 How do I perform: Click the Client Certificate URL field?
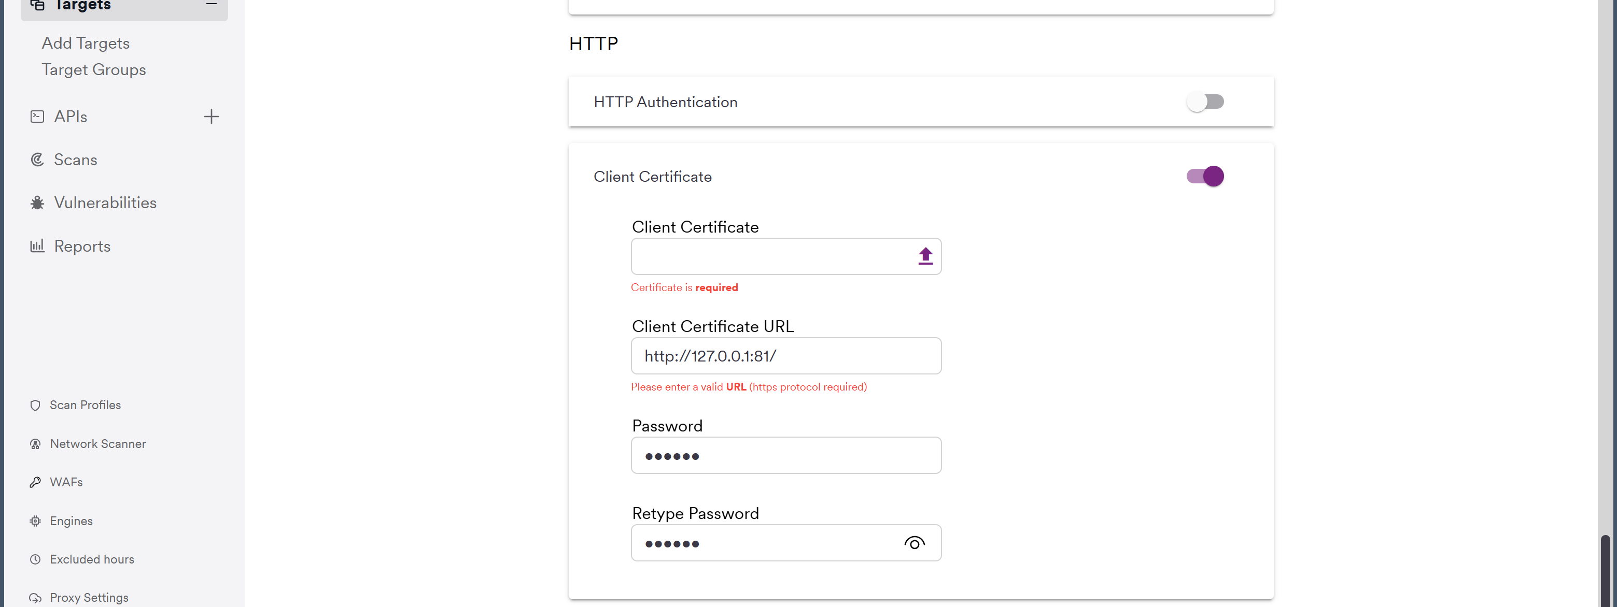[x=786, y=356]
